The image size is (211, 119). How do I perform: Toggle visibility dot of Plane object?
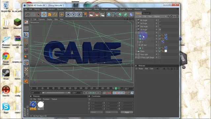coord(157,51)
